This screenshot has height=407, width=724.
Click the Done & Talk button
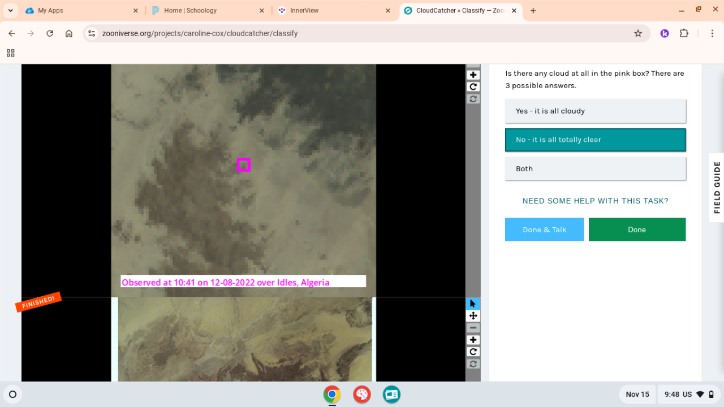point(544,230)
